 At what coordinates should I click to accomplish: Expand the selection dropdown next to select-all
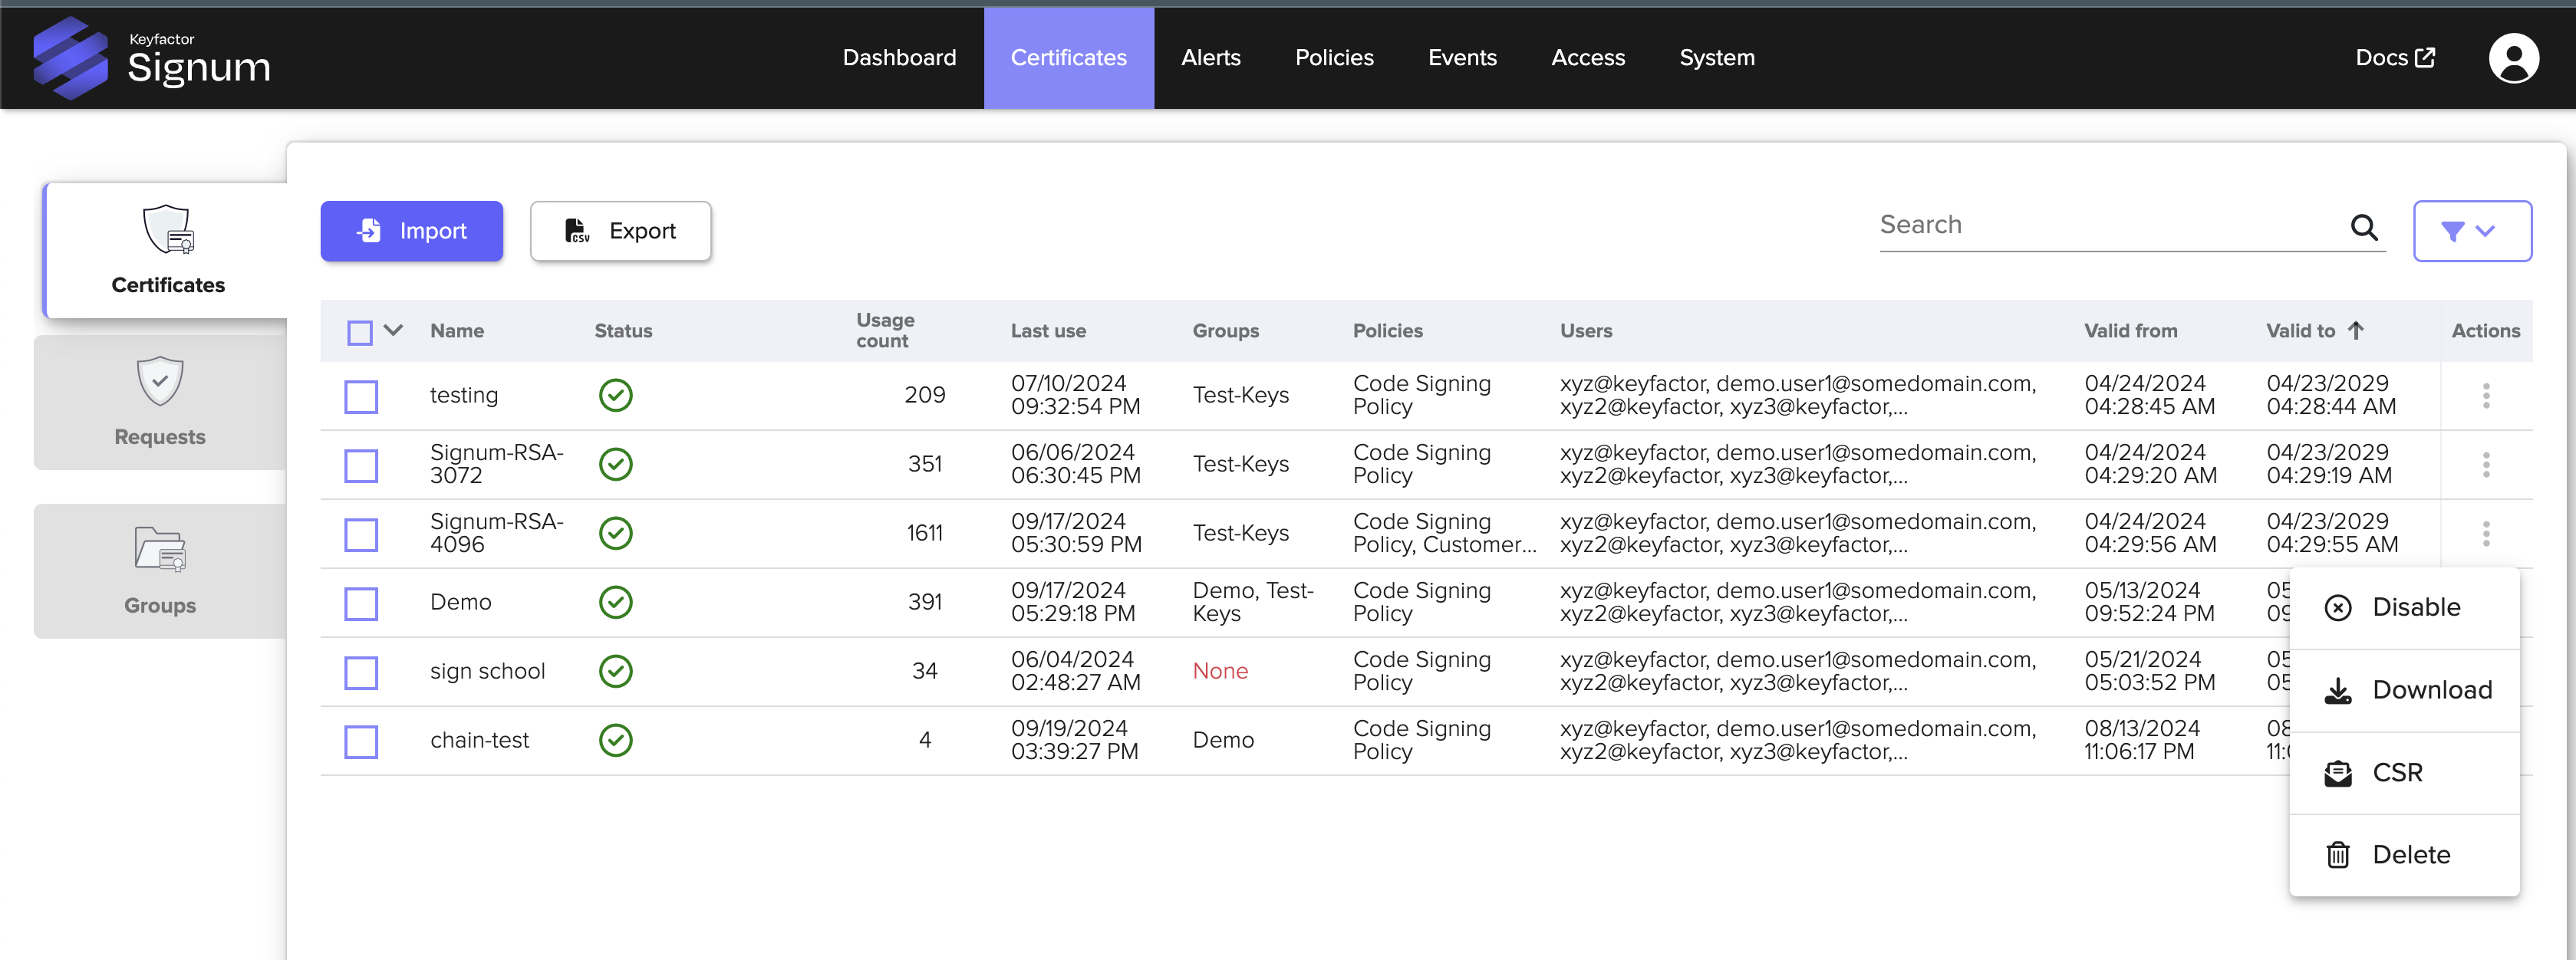(x=392, y=331)
